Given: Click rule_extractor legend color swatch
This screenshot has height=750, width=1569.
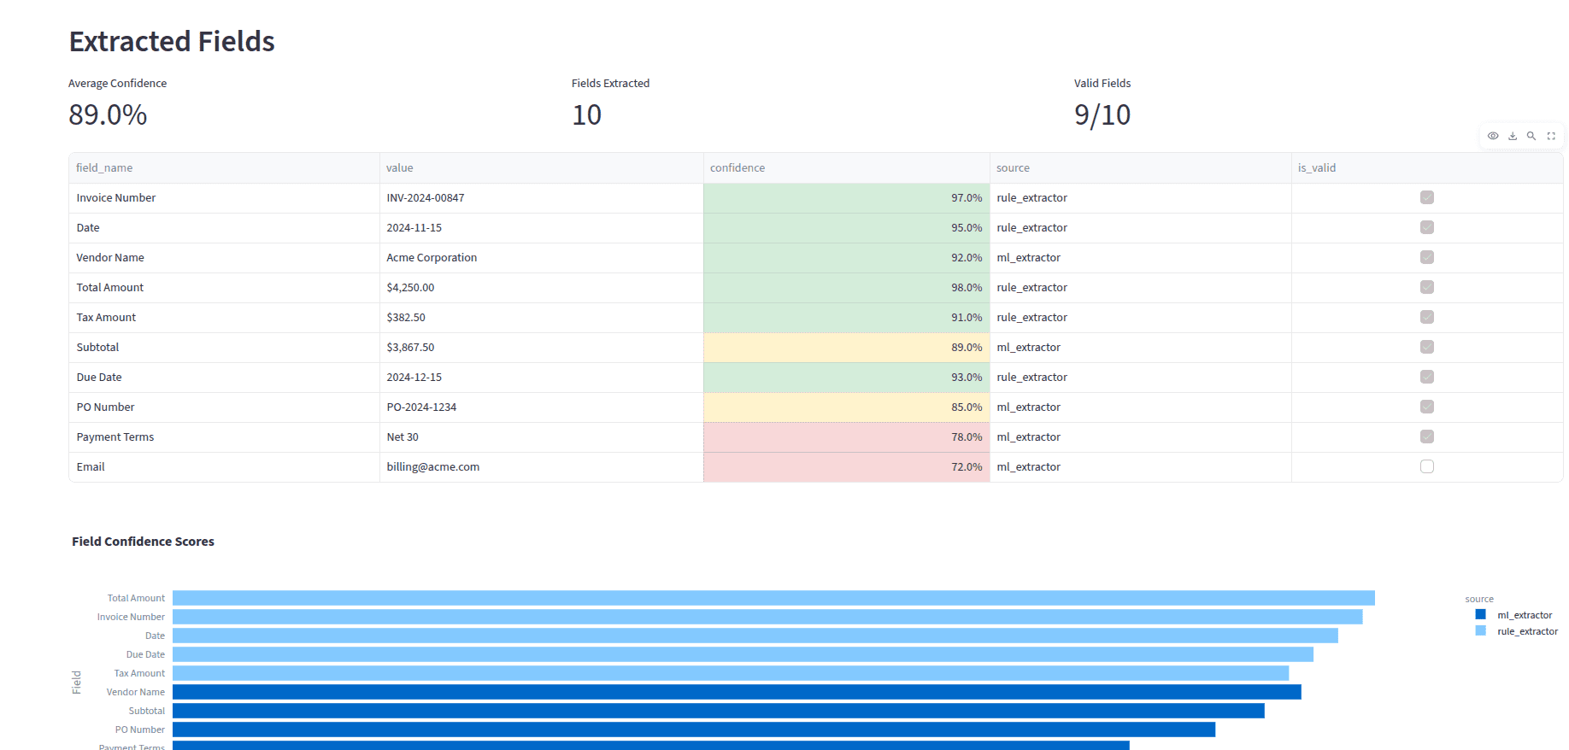Looking at the screenshot, I should tap(1480, 631).
